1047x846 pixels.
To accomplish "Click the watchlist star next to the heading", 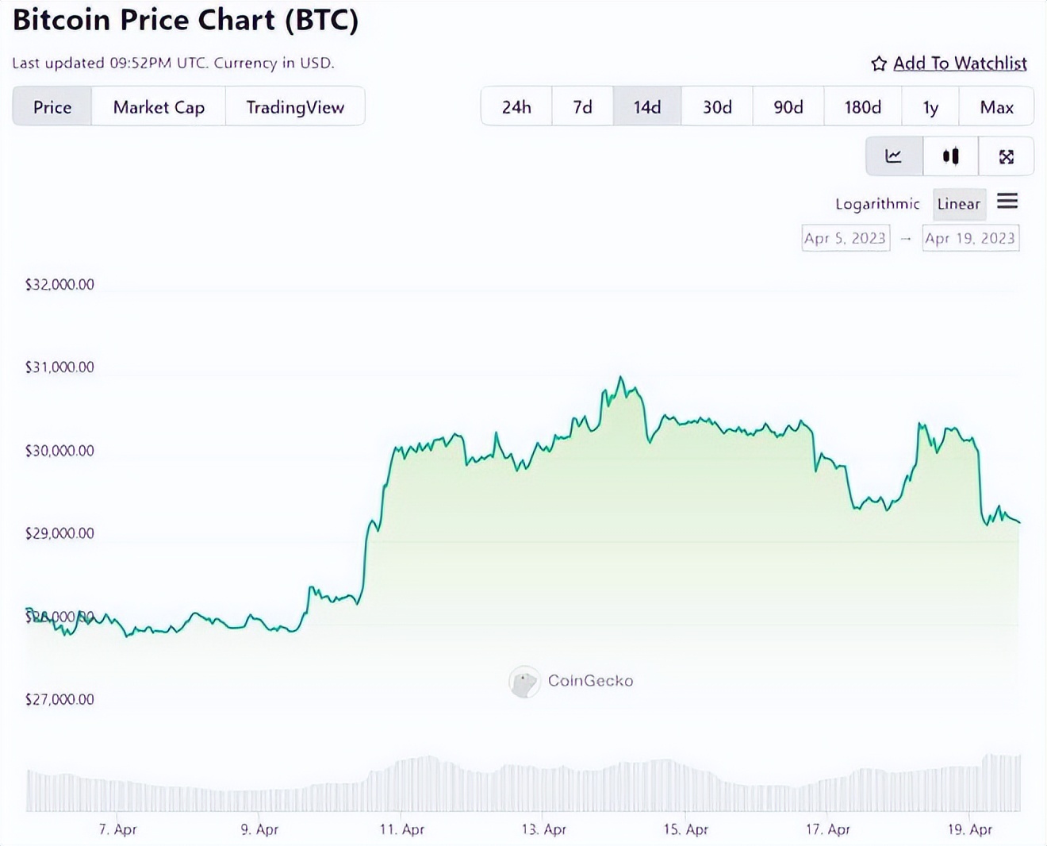I will click(x=878, y=63).
